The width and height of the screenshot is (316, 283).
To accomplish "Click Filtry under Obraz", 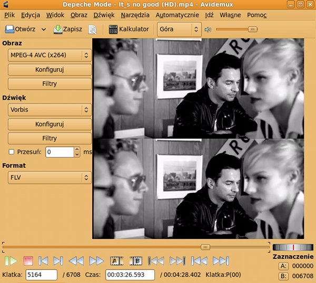I will tap(50, 83).
